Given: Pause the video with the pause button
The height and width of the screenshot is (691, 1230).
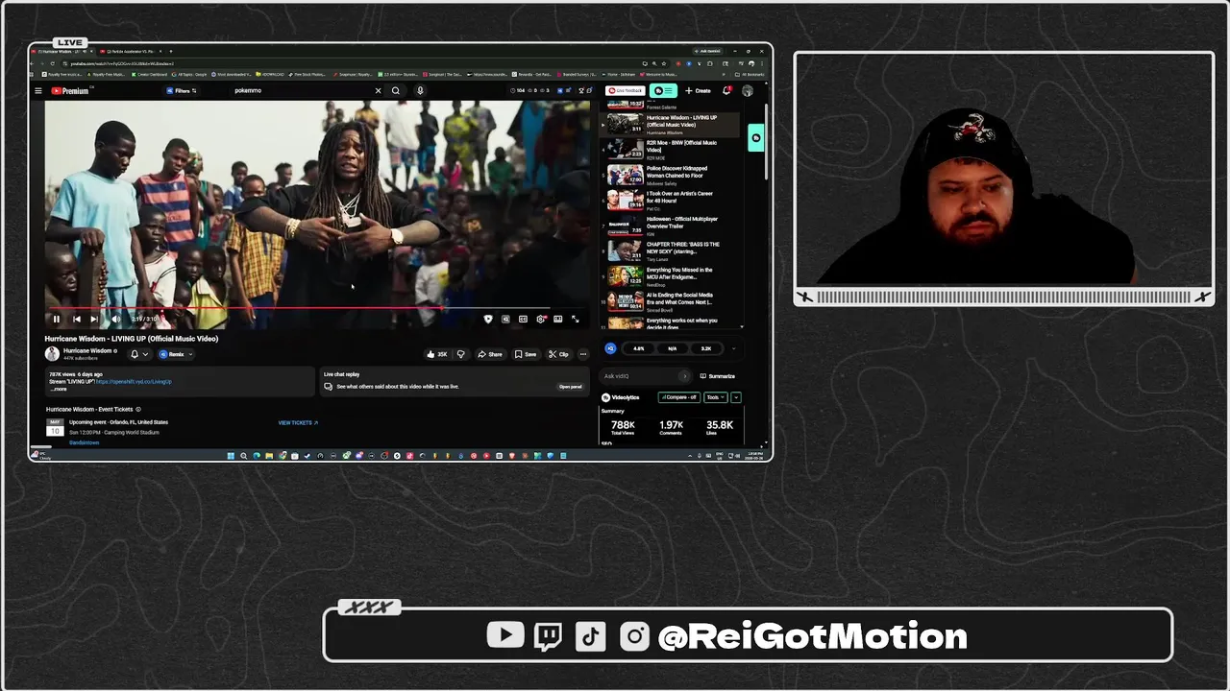Looking at the screenshot, I should [x=56, y=319].
